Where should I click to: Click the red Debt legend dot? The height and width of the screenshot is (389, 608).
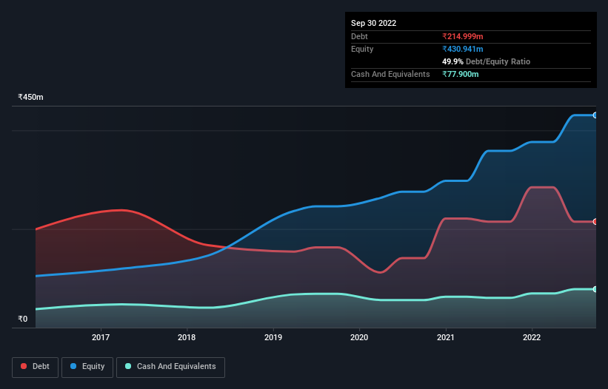pos(24,366)
